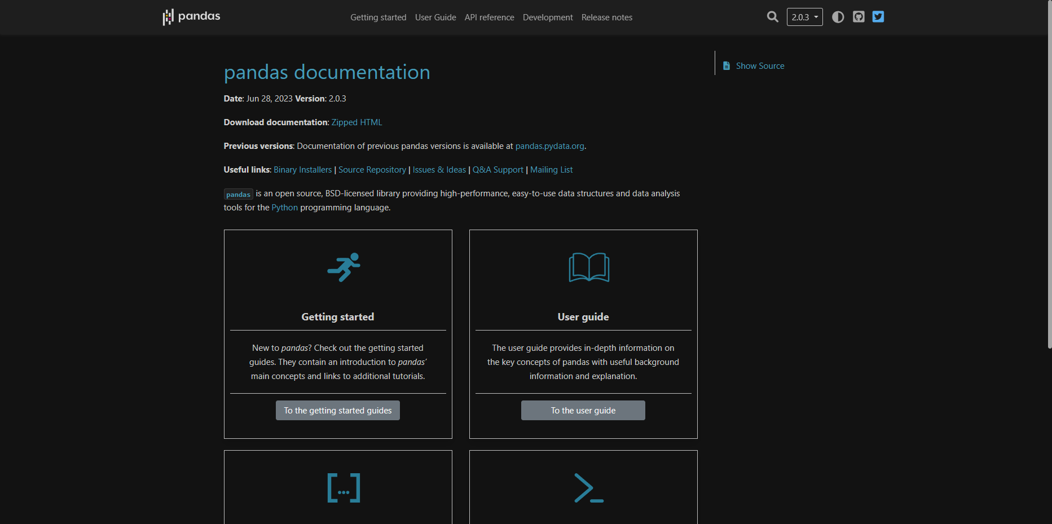Screen dimensions: 1052x524
Task: Click the User guide card title
Action: (x=583, y=317)
